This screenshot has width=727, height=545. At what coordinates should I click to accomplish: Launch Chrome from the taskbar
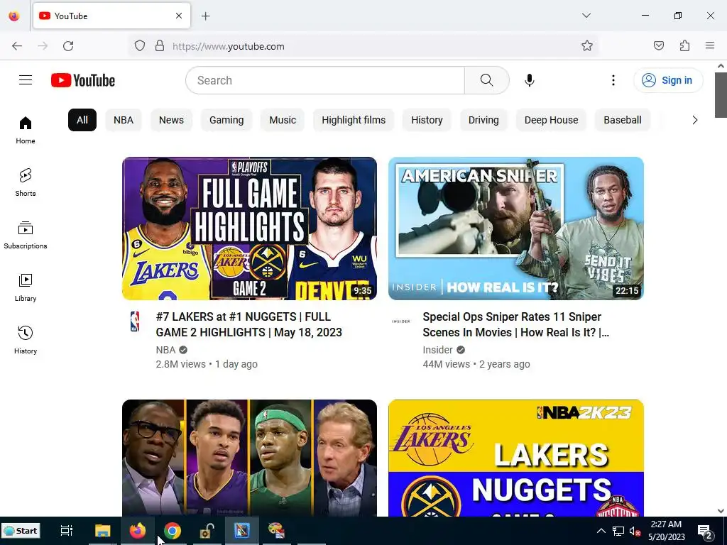click(172, 531)
